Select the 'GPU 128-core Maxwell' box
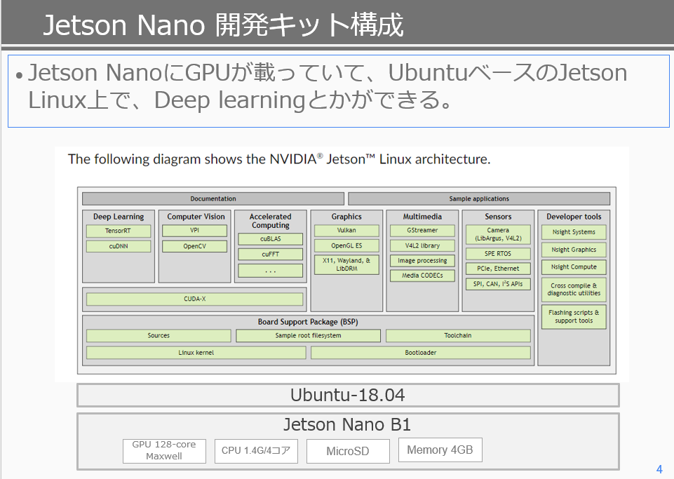Viewport: 674px width, 479px height. (x=164, y=451)
